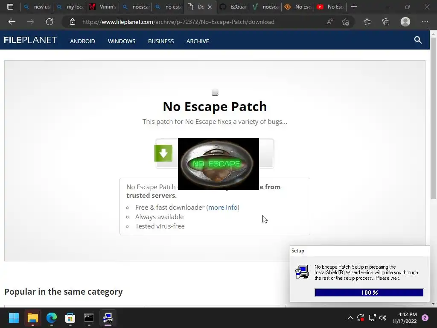The width and height of the screenshot is (437, 328).
Task: Open the ANDROID menu item
Action: 82,41
